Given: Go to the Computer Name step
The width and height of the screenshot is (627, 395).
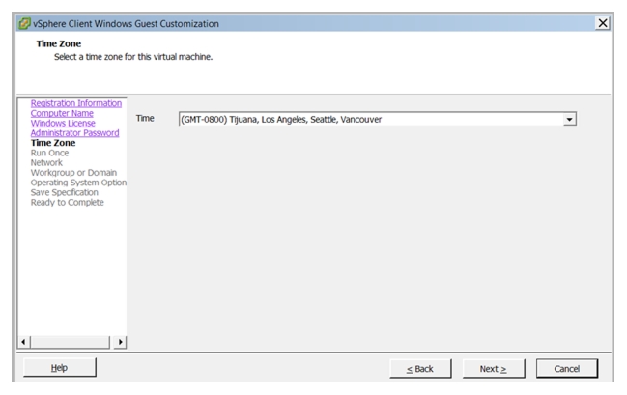Looking at the screenshot, I should click(62, 113).
